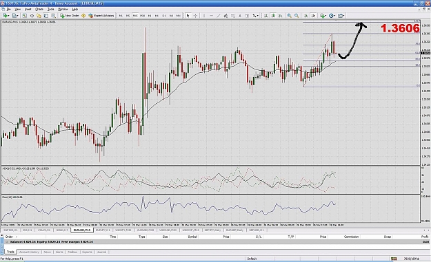The height and width of the screenshot is (262, 431).
Task: Select the crosshair cursor tool
Action: [195, 16]
